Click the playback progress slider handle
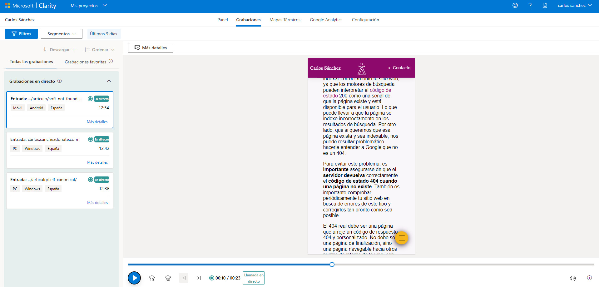The image size is (599, 287). click(332, 265)
